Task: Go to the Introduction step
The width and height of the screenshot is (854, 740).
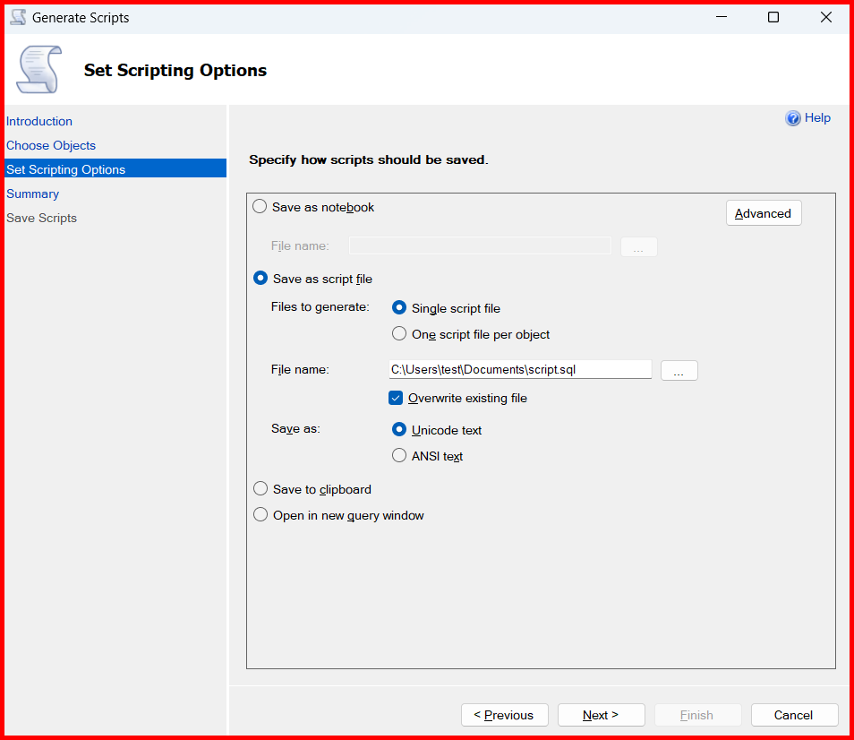Action: pyautogui.click(x=39, y=121)
